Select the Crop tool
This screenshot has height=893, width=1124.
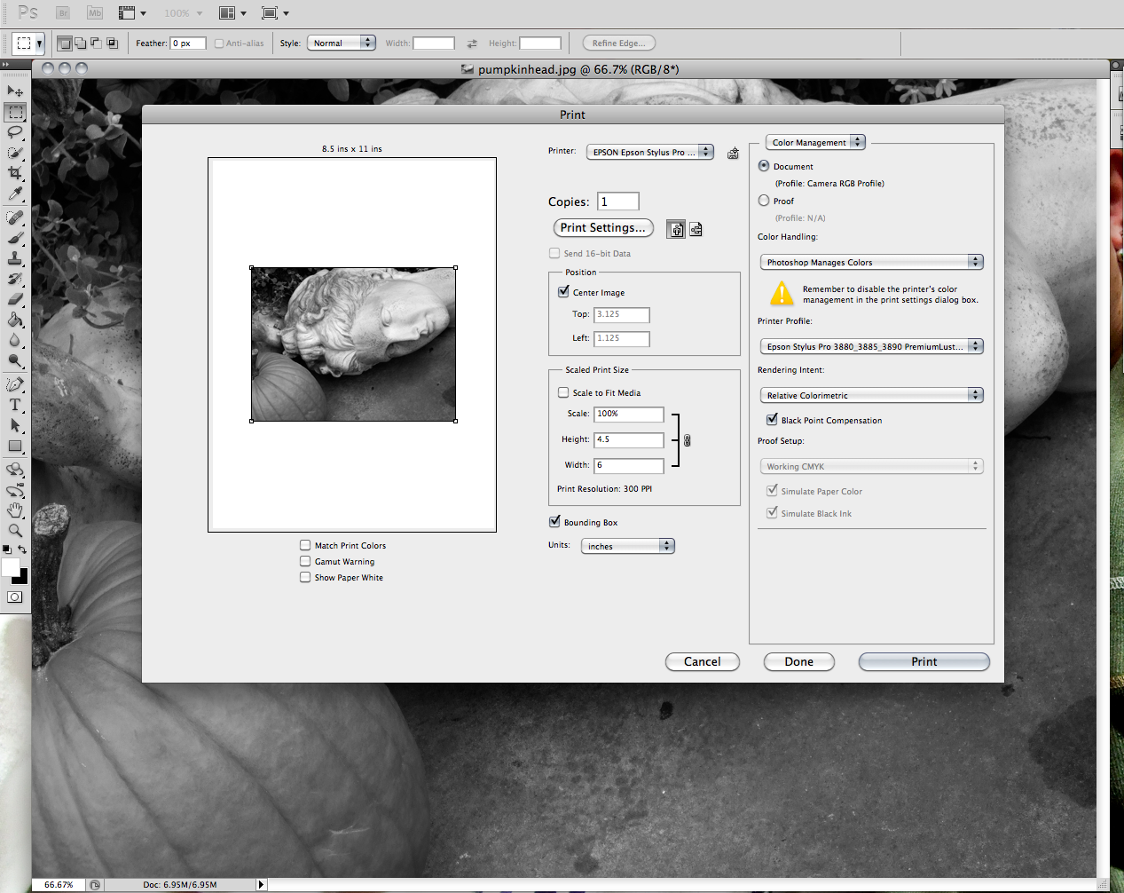point(15,173)
